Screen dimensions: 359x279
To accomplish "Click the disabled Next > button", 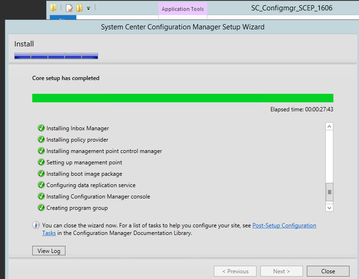I will (x=281, y=271).
